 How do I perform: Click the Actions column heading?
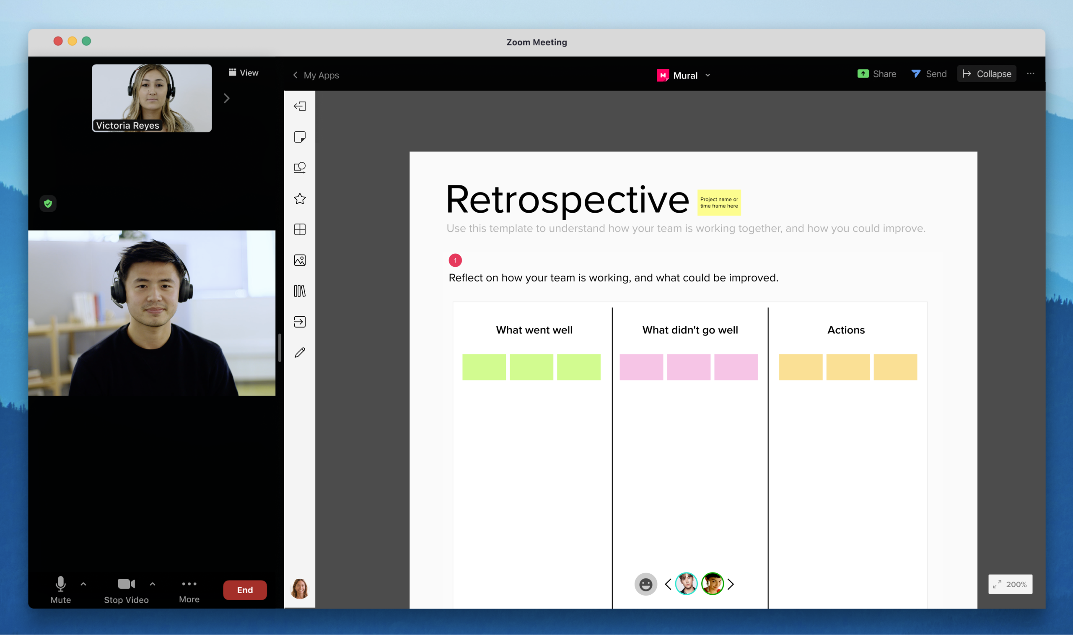pyautogui.click(x=846, y=330)
